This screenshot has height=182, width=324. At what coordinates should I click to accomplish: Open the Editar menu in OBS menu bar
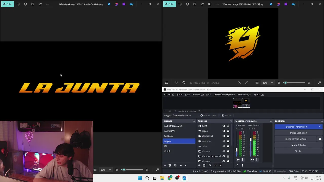click(179, 94)
